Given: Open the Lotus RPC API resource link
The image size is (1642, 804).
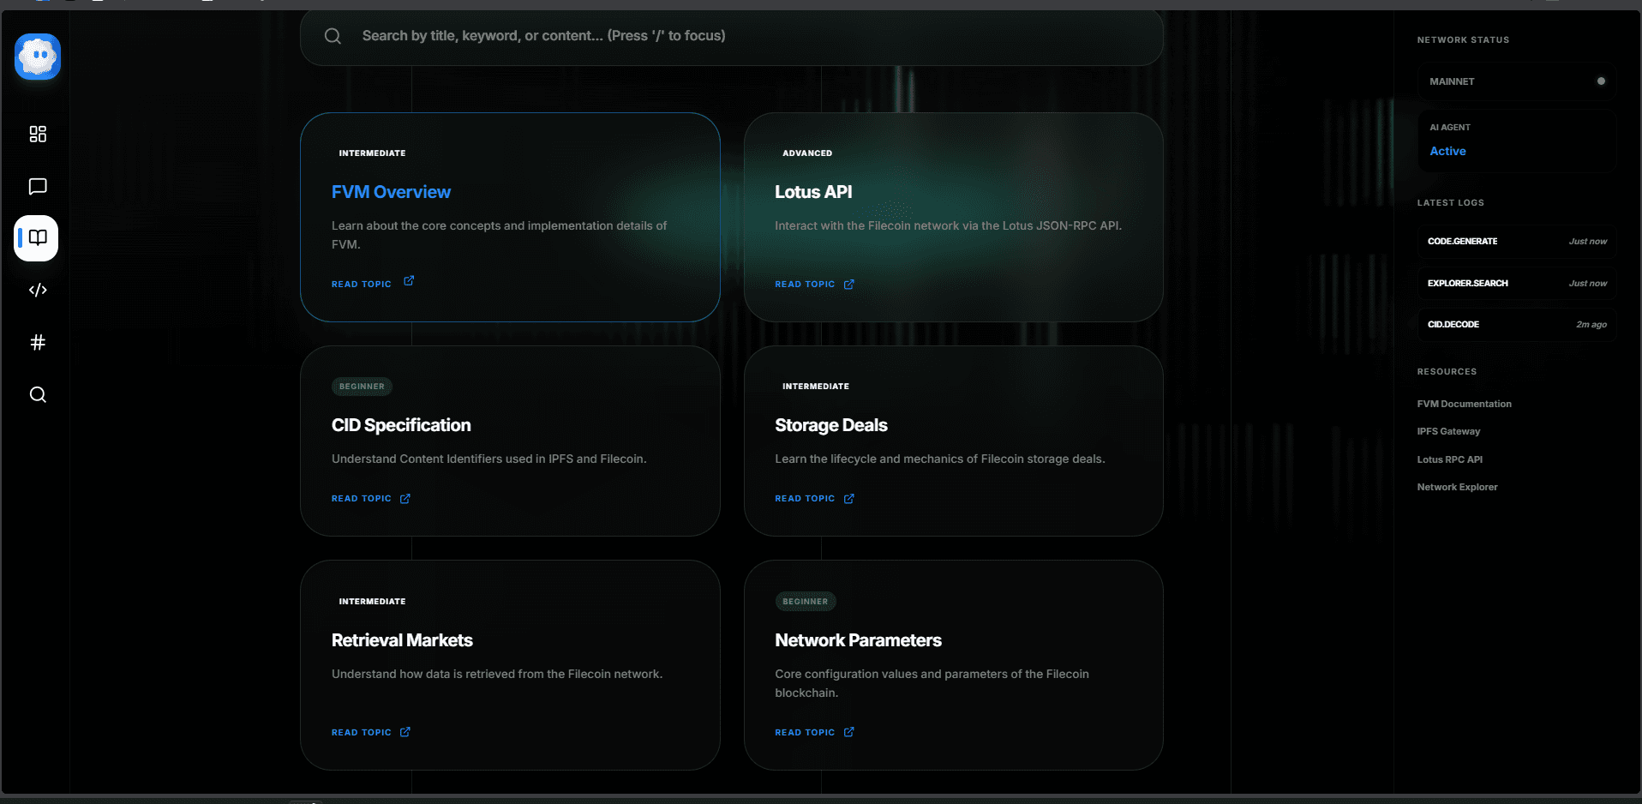Looking at the screenshot, I should click(1449, 459).
